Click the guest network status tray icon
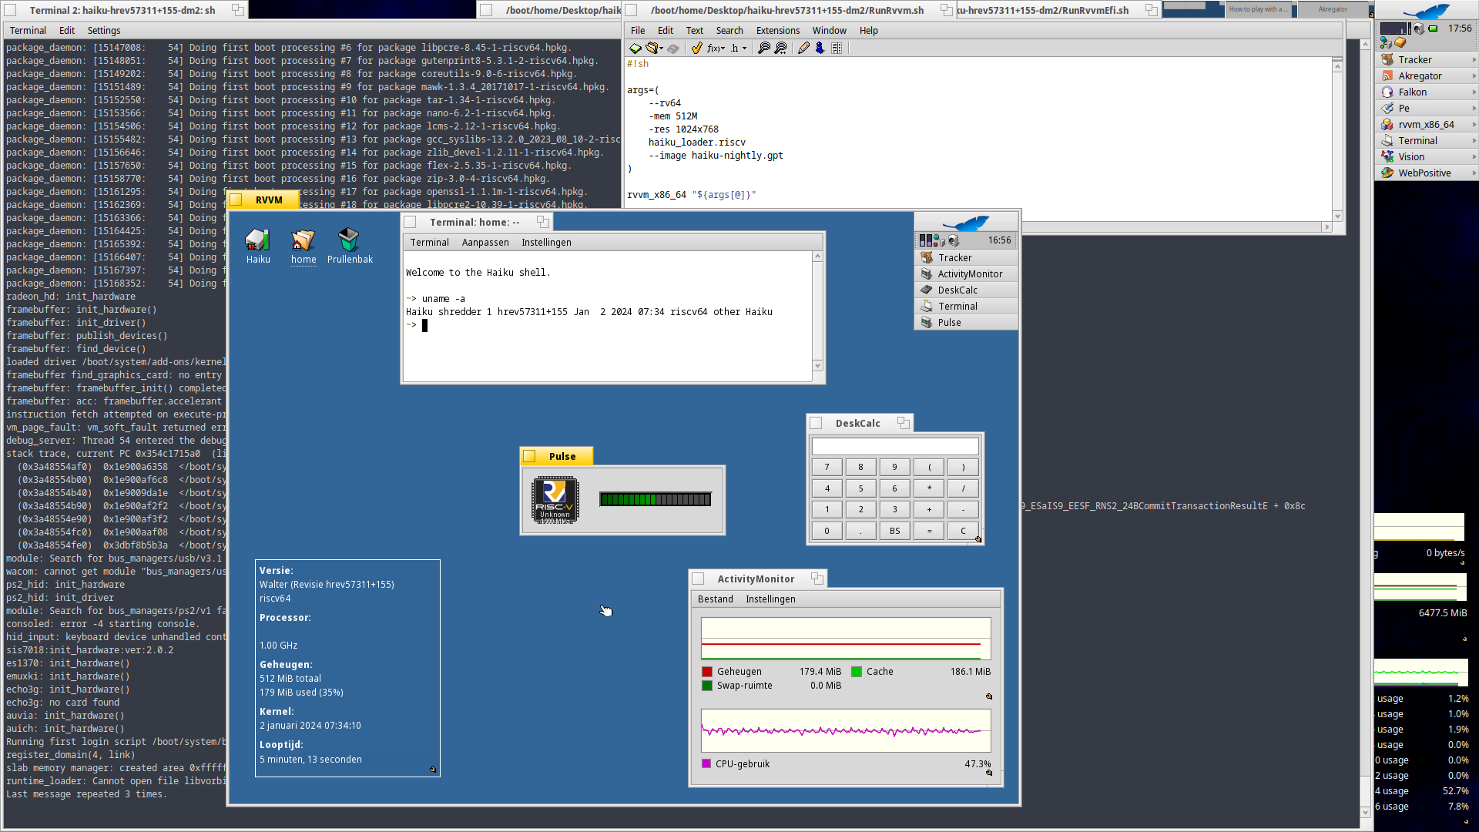 [x=939, y=241]
